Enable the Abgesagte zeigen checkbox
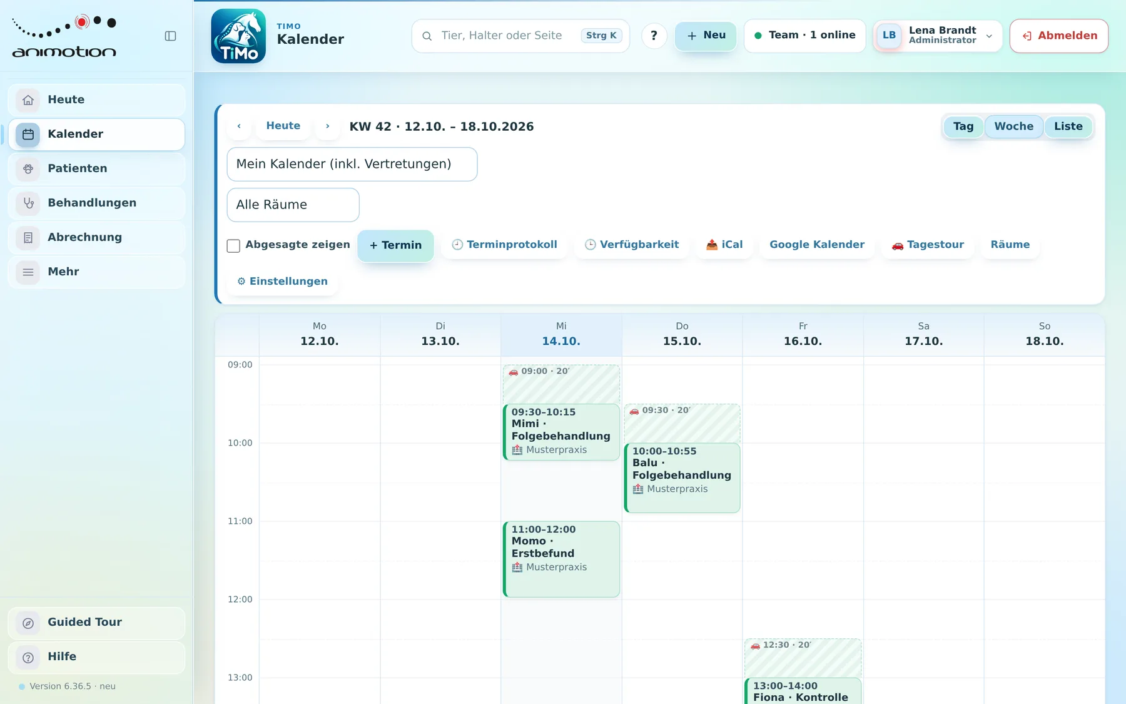Viewport: 1126px width, 704px height. point(233,246)
